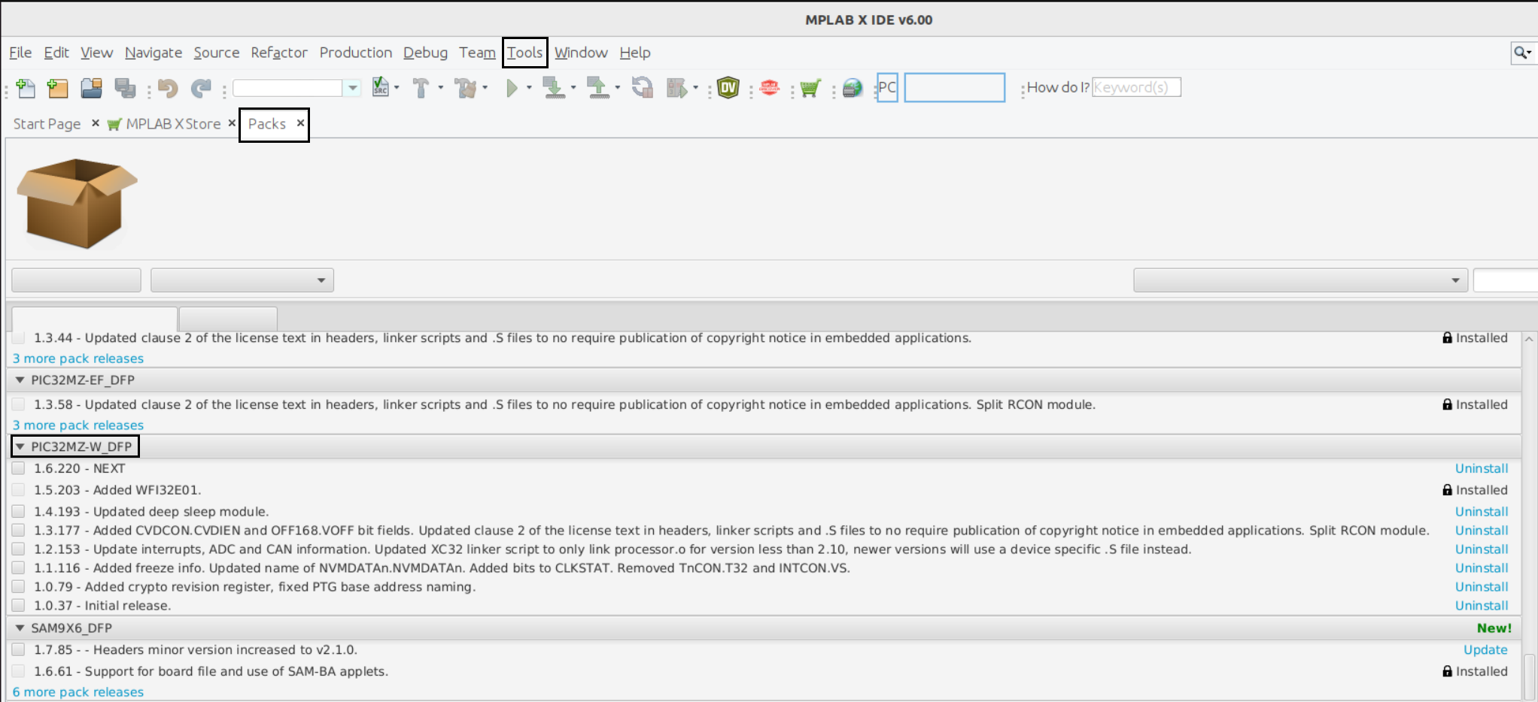The image size is (1538, 702).
Task: Close the MPLAB X Store tab
Action: pyautogui.click(x=232, y=123)
